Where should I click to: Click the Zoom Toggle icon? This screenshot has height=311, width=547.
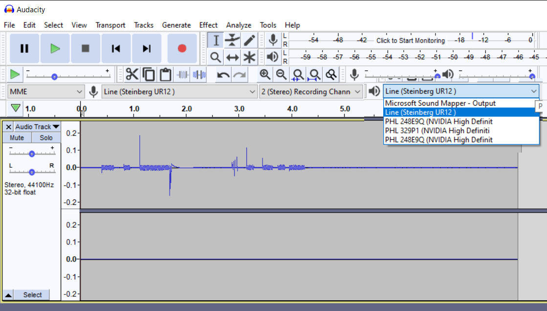point(331,74)
